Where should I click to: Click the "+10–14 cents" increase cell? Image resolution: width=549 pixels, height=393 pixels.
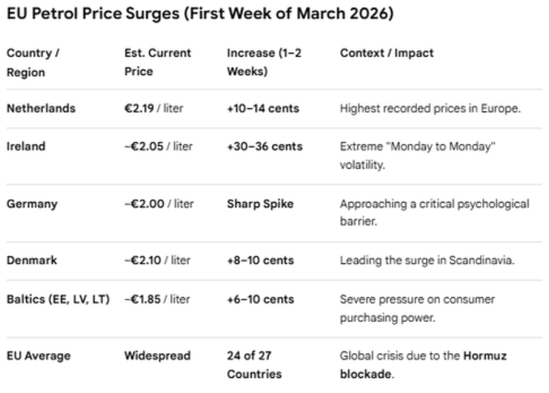click(x=263, y=109)
